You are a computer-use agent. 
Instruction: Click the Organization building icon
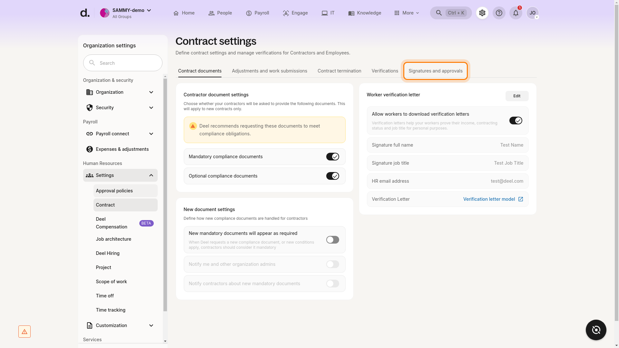click(90, 92)
